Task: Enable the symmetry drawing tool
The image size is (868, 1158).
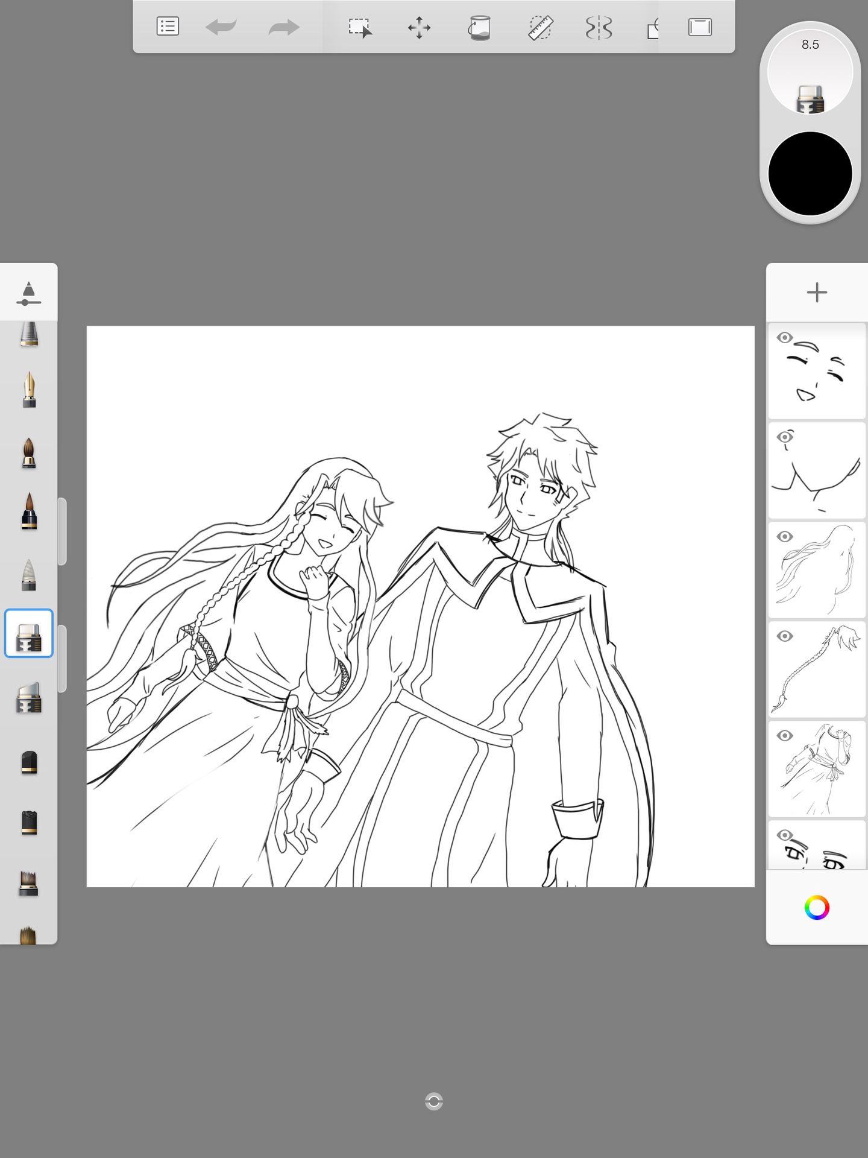Action: coord(599,28)
